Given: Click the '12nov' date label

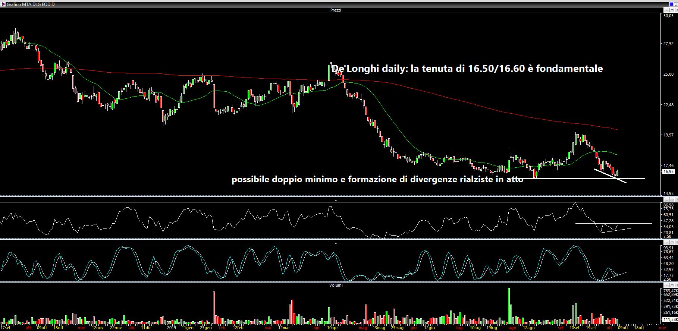Looking at the screenshot, I should (x=97, y=328).
